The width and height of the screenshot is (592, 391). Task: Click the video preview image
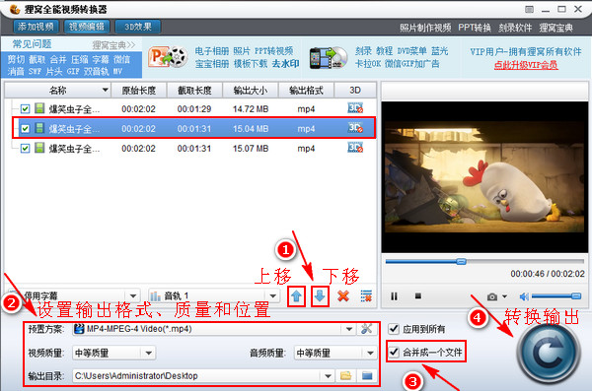[484, 177]
